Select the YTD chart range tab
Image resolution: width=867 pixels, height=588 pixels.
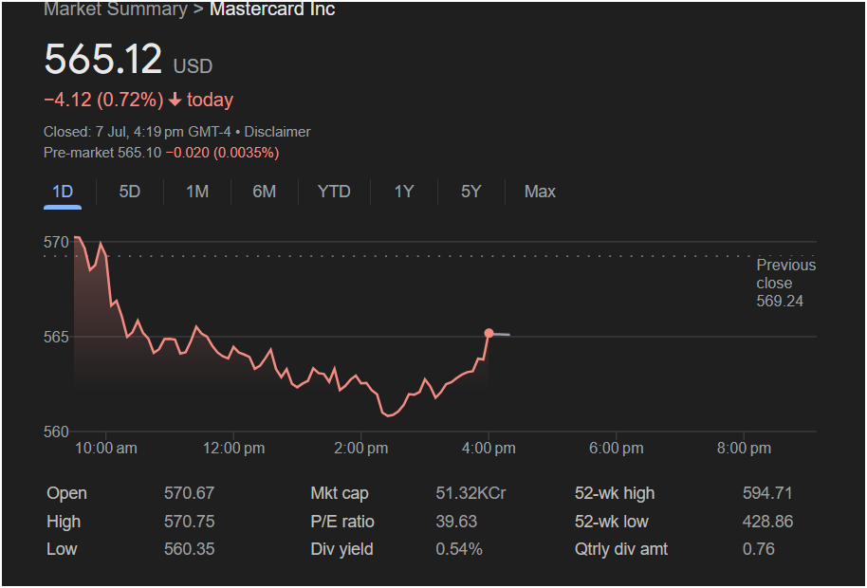(x=334, y=192)
